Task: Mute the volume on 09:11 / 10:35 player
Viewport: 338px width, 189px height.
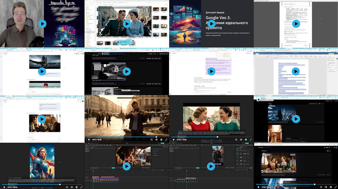Action: point(156,140)
